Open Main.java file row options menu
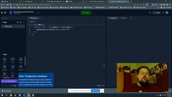 24,26
